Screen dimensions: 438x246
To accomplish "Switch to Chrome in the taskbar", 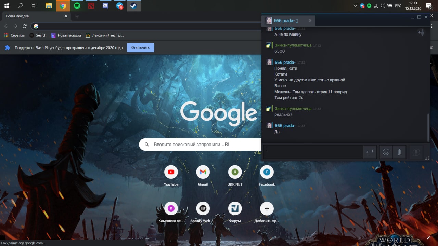I will point(63,5).
